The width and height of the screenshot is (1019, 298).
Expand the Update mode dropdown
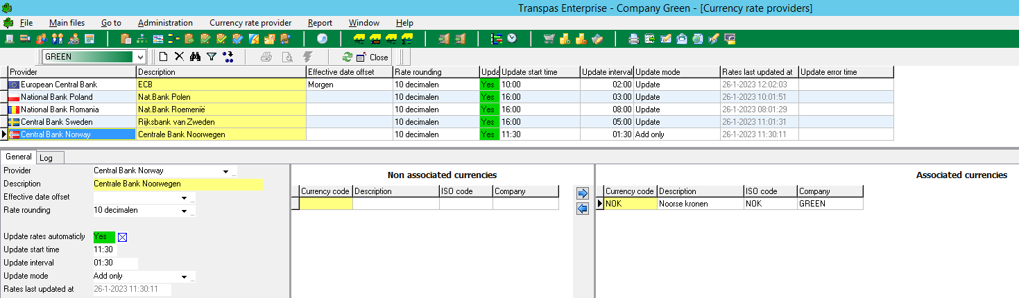(x=184, y=277)
